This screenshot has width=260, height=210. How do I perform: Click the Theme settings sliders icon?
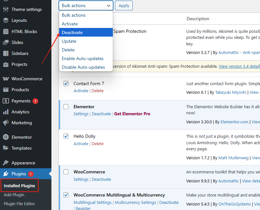(6, 9)
